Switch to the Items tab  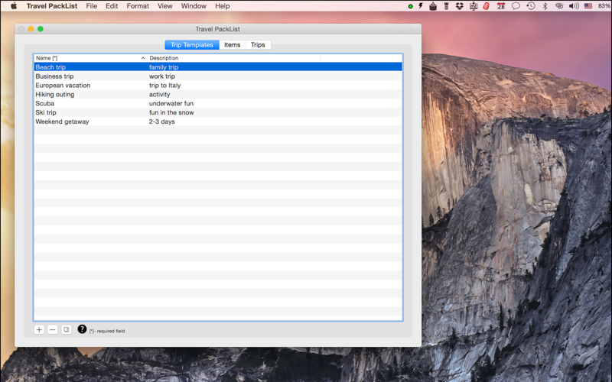pos(233,45)
